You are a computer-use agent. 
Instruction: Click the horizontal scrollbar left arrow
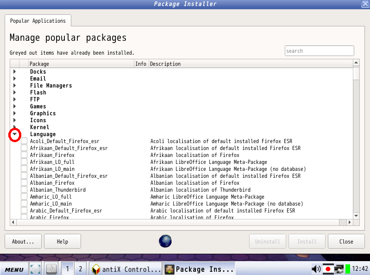(13, 222)
